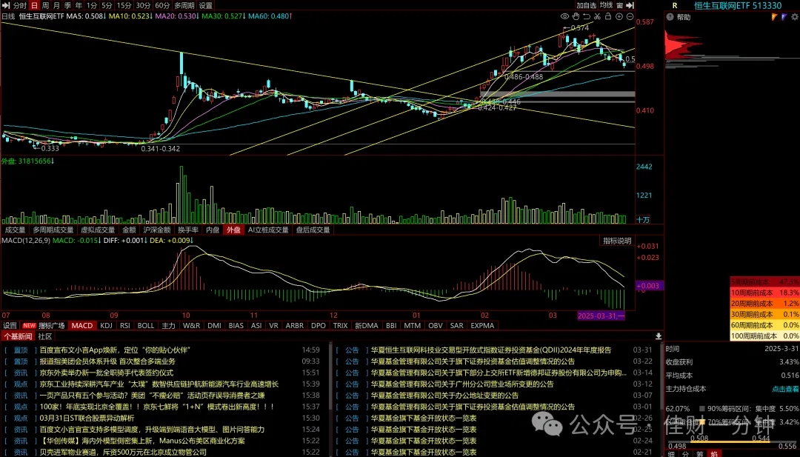Viewport: 800px width, 457px height.
Task: Select the MACD indicator tab
Action: pyautogui.click(x=82, y=325)
